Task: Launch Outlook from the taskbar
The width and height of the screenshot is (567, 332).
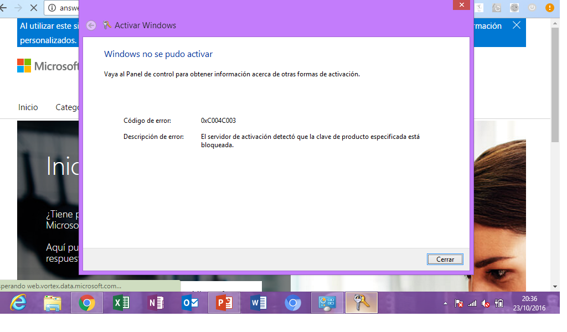Action: (x=190, y=303)
